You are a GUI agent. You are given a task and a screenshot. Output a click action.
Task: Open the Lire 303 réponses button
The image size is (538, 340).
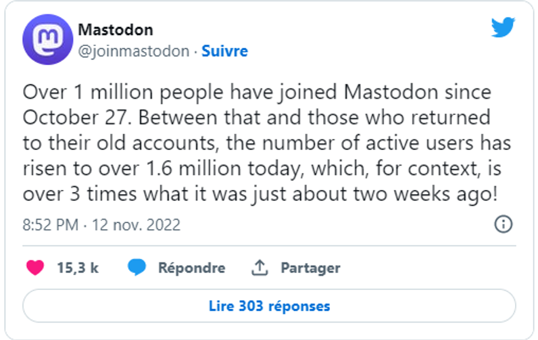pyautogui.click(x=269, y=306)
